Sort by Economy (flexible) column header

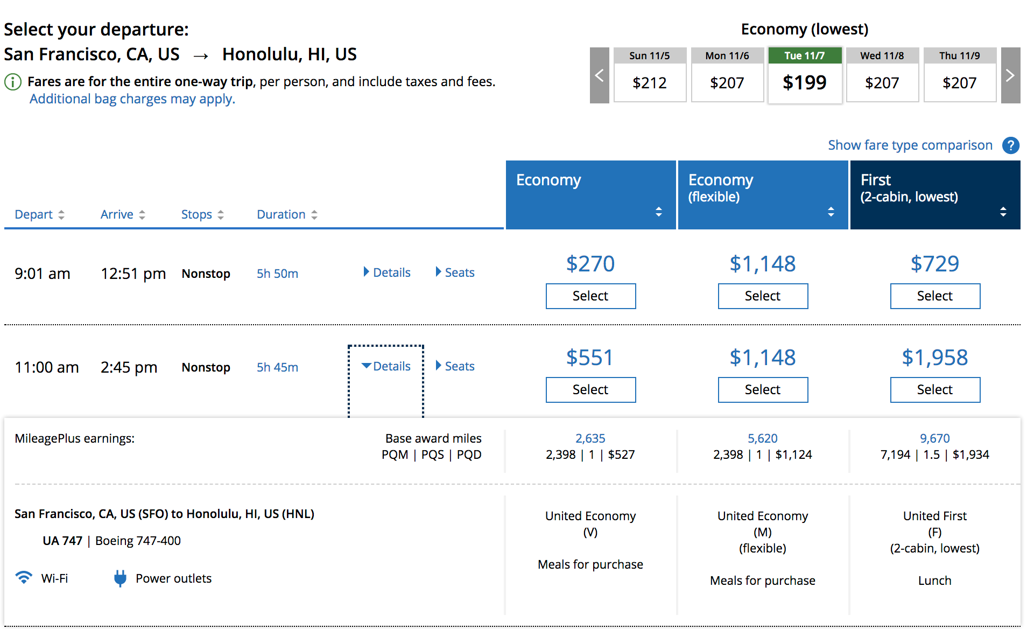(763, 194)
